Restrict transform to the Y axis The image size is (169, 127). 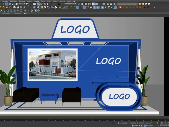(x=106, y=7)
